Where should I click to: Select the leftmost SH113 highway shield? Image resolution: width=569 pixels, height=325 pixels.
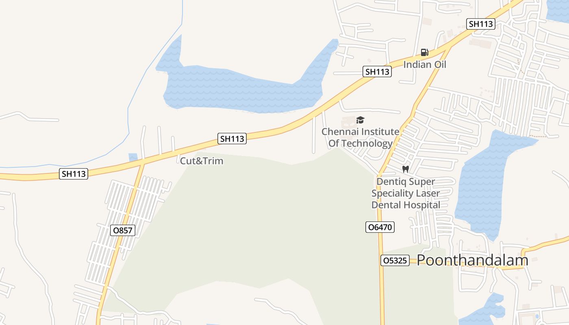coord(74,174)
